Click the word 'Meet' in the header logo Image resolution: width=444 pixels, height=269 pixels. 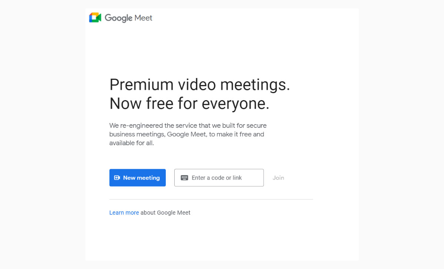pos(144,18)
